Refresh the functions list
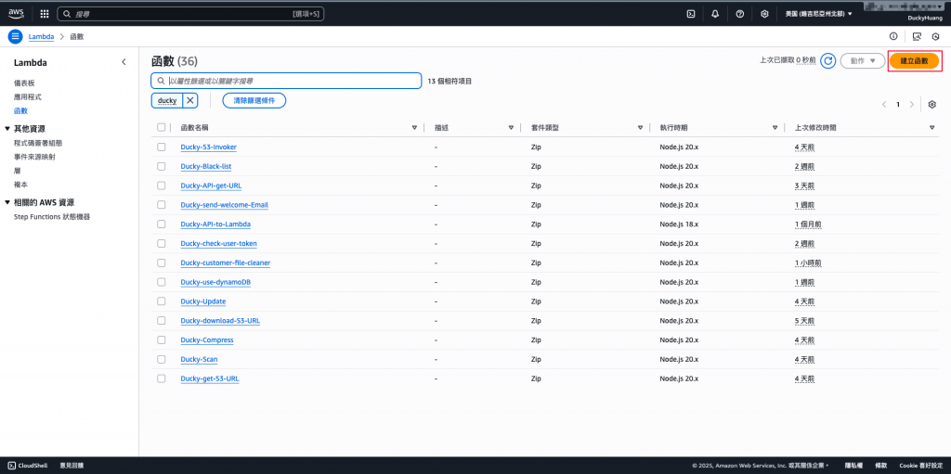Image resolution: width=951 pixels, height=474 pixels. pos(827,60)
